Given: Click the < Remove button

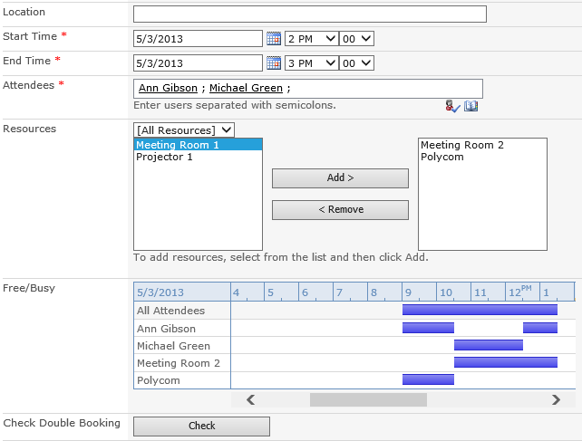Looking at the screenshot, I should click(340, 210).
